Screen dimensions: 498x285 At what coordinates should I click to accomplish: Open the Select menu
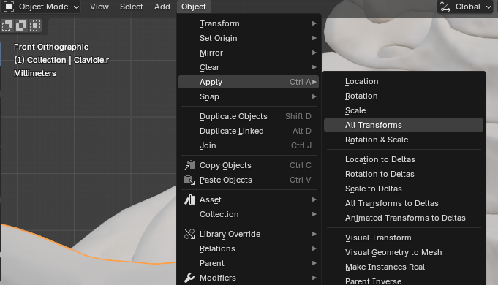coord(131,7)
